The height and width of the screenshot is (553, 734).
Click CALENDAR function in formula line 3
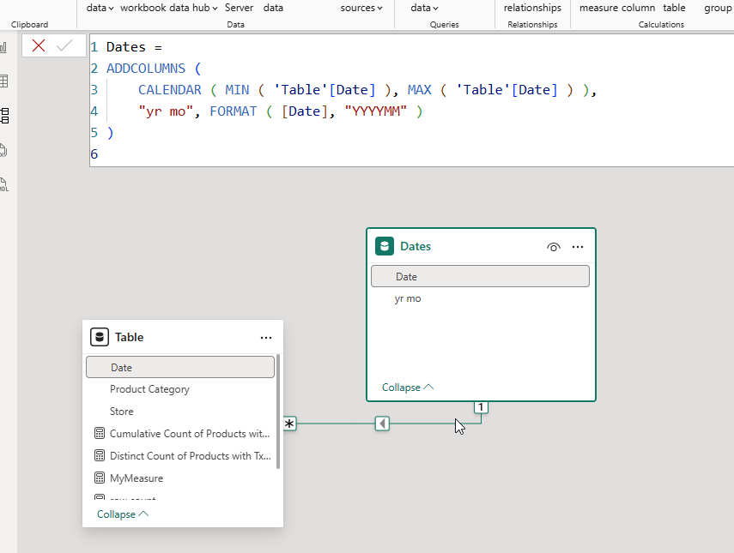click(169, 90)
